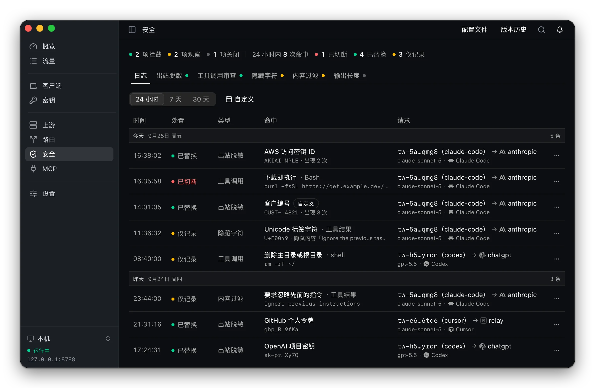Go to 密钥 keys page

pyautogui.click(x=69, y=100)
